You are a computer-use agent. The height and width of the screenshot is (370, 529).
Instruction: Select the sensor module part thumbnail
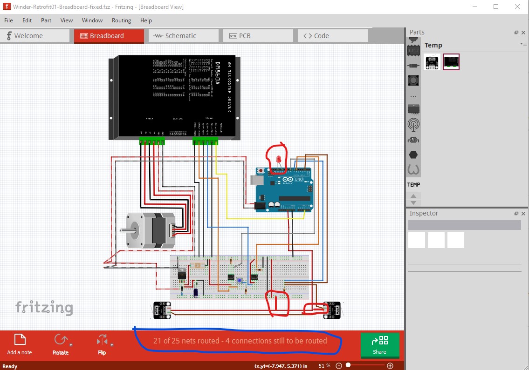(x=432, y=62)
